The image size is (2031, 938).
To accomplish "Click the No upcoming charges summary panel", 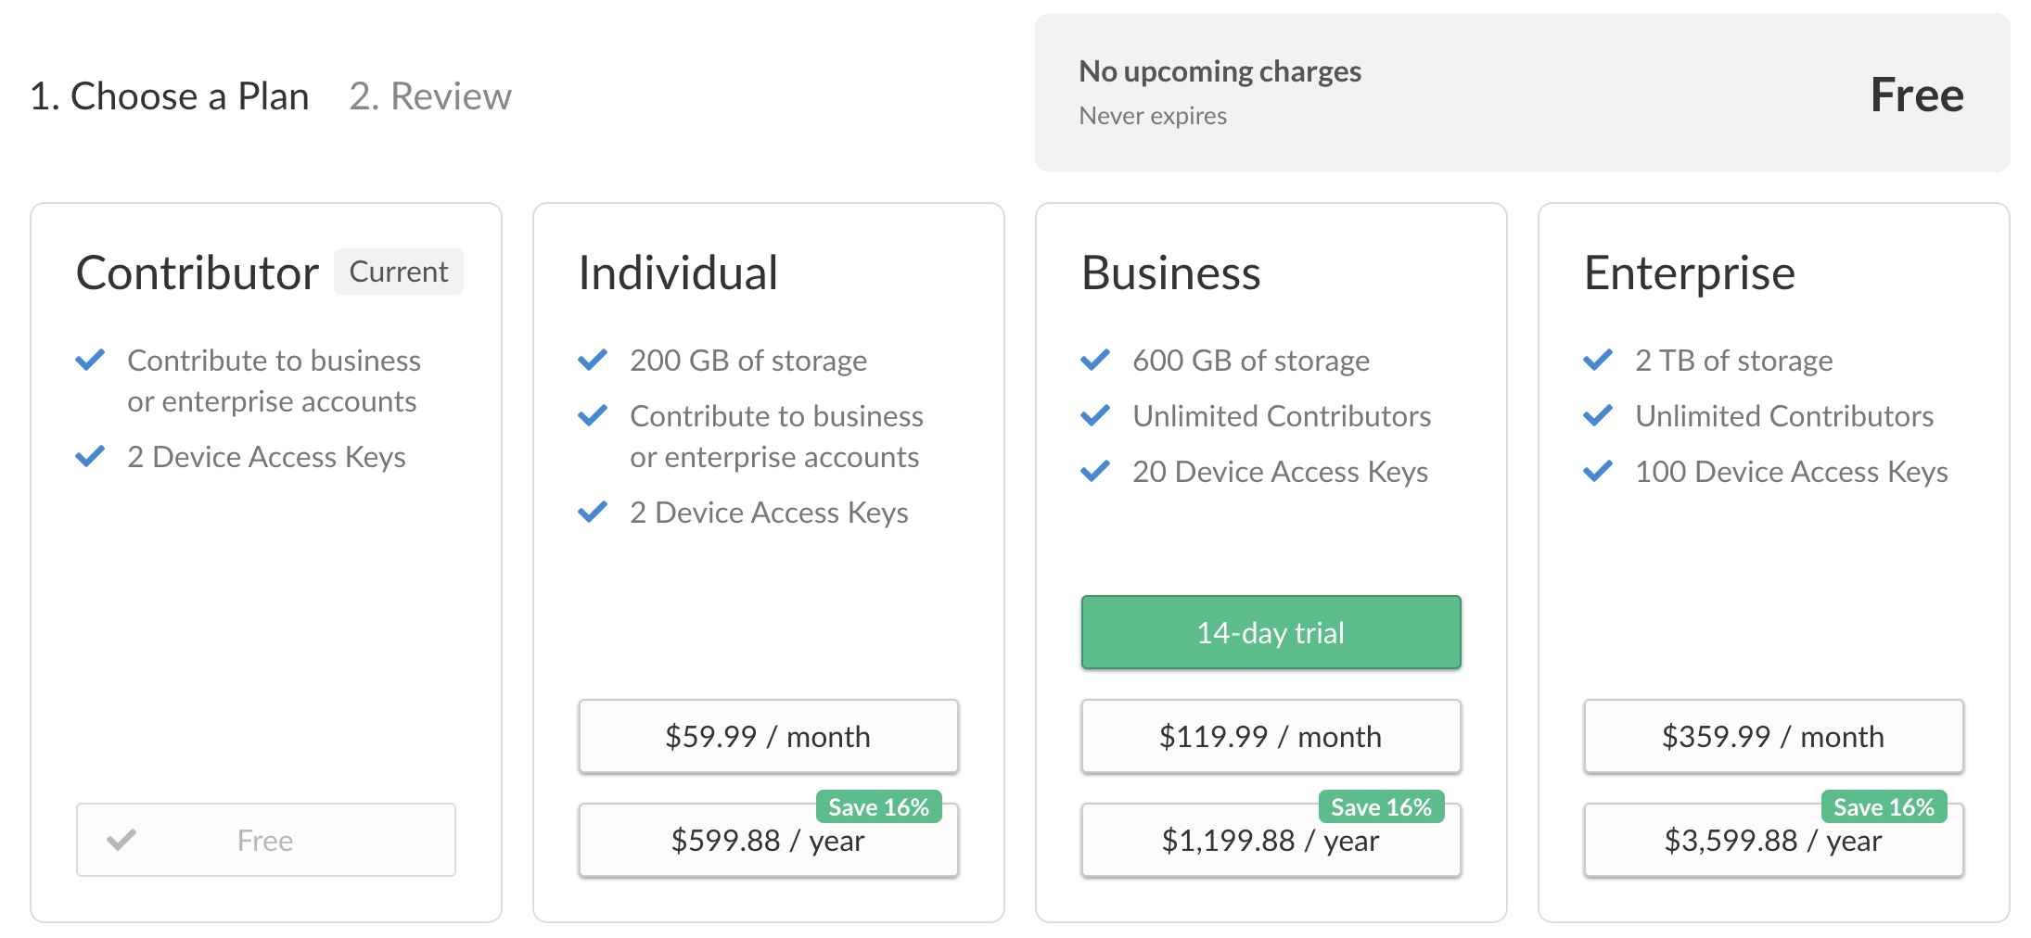I will [x=1521, y=93].
